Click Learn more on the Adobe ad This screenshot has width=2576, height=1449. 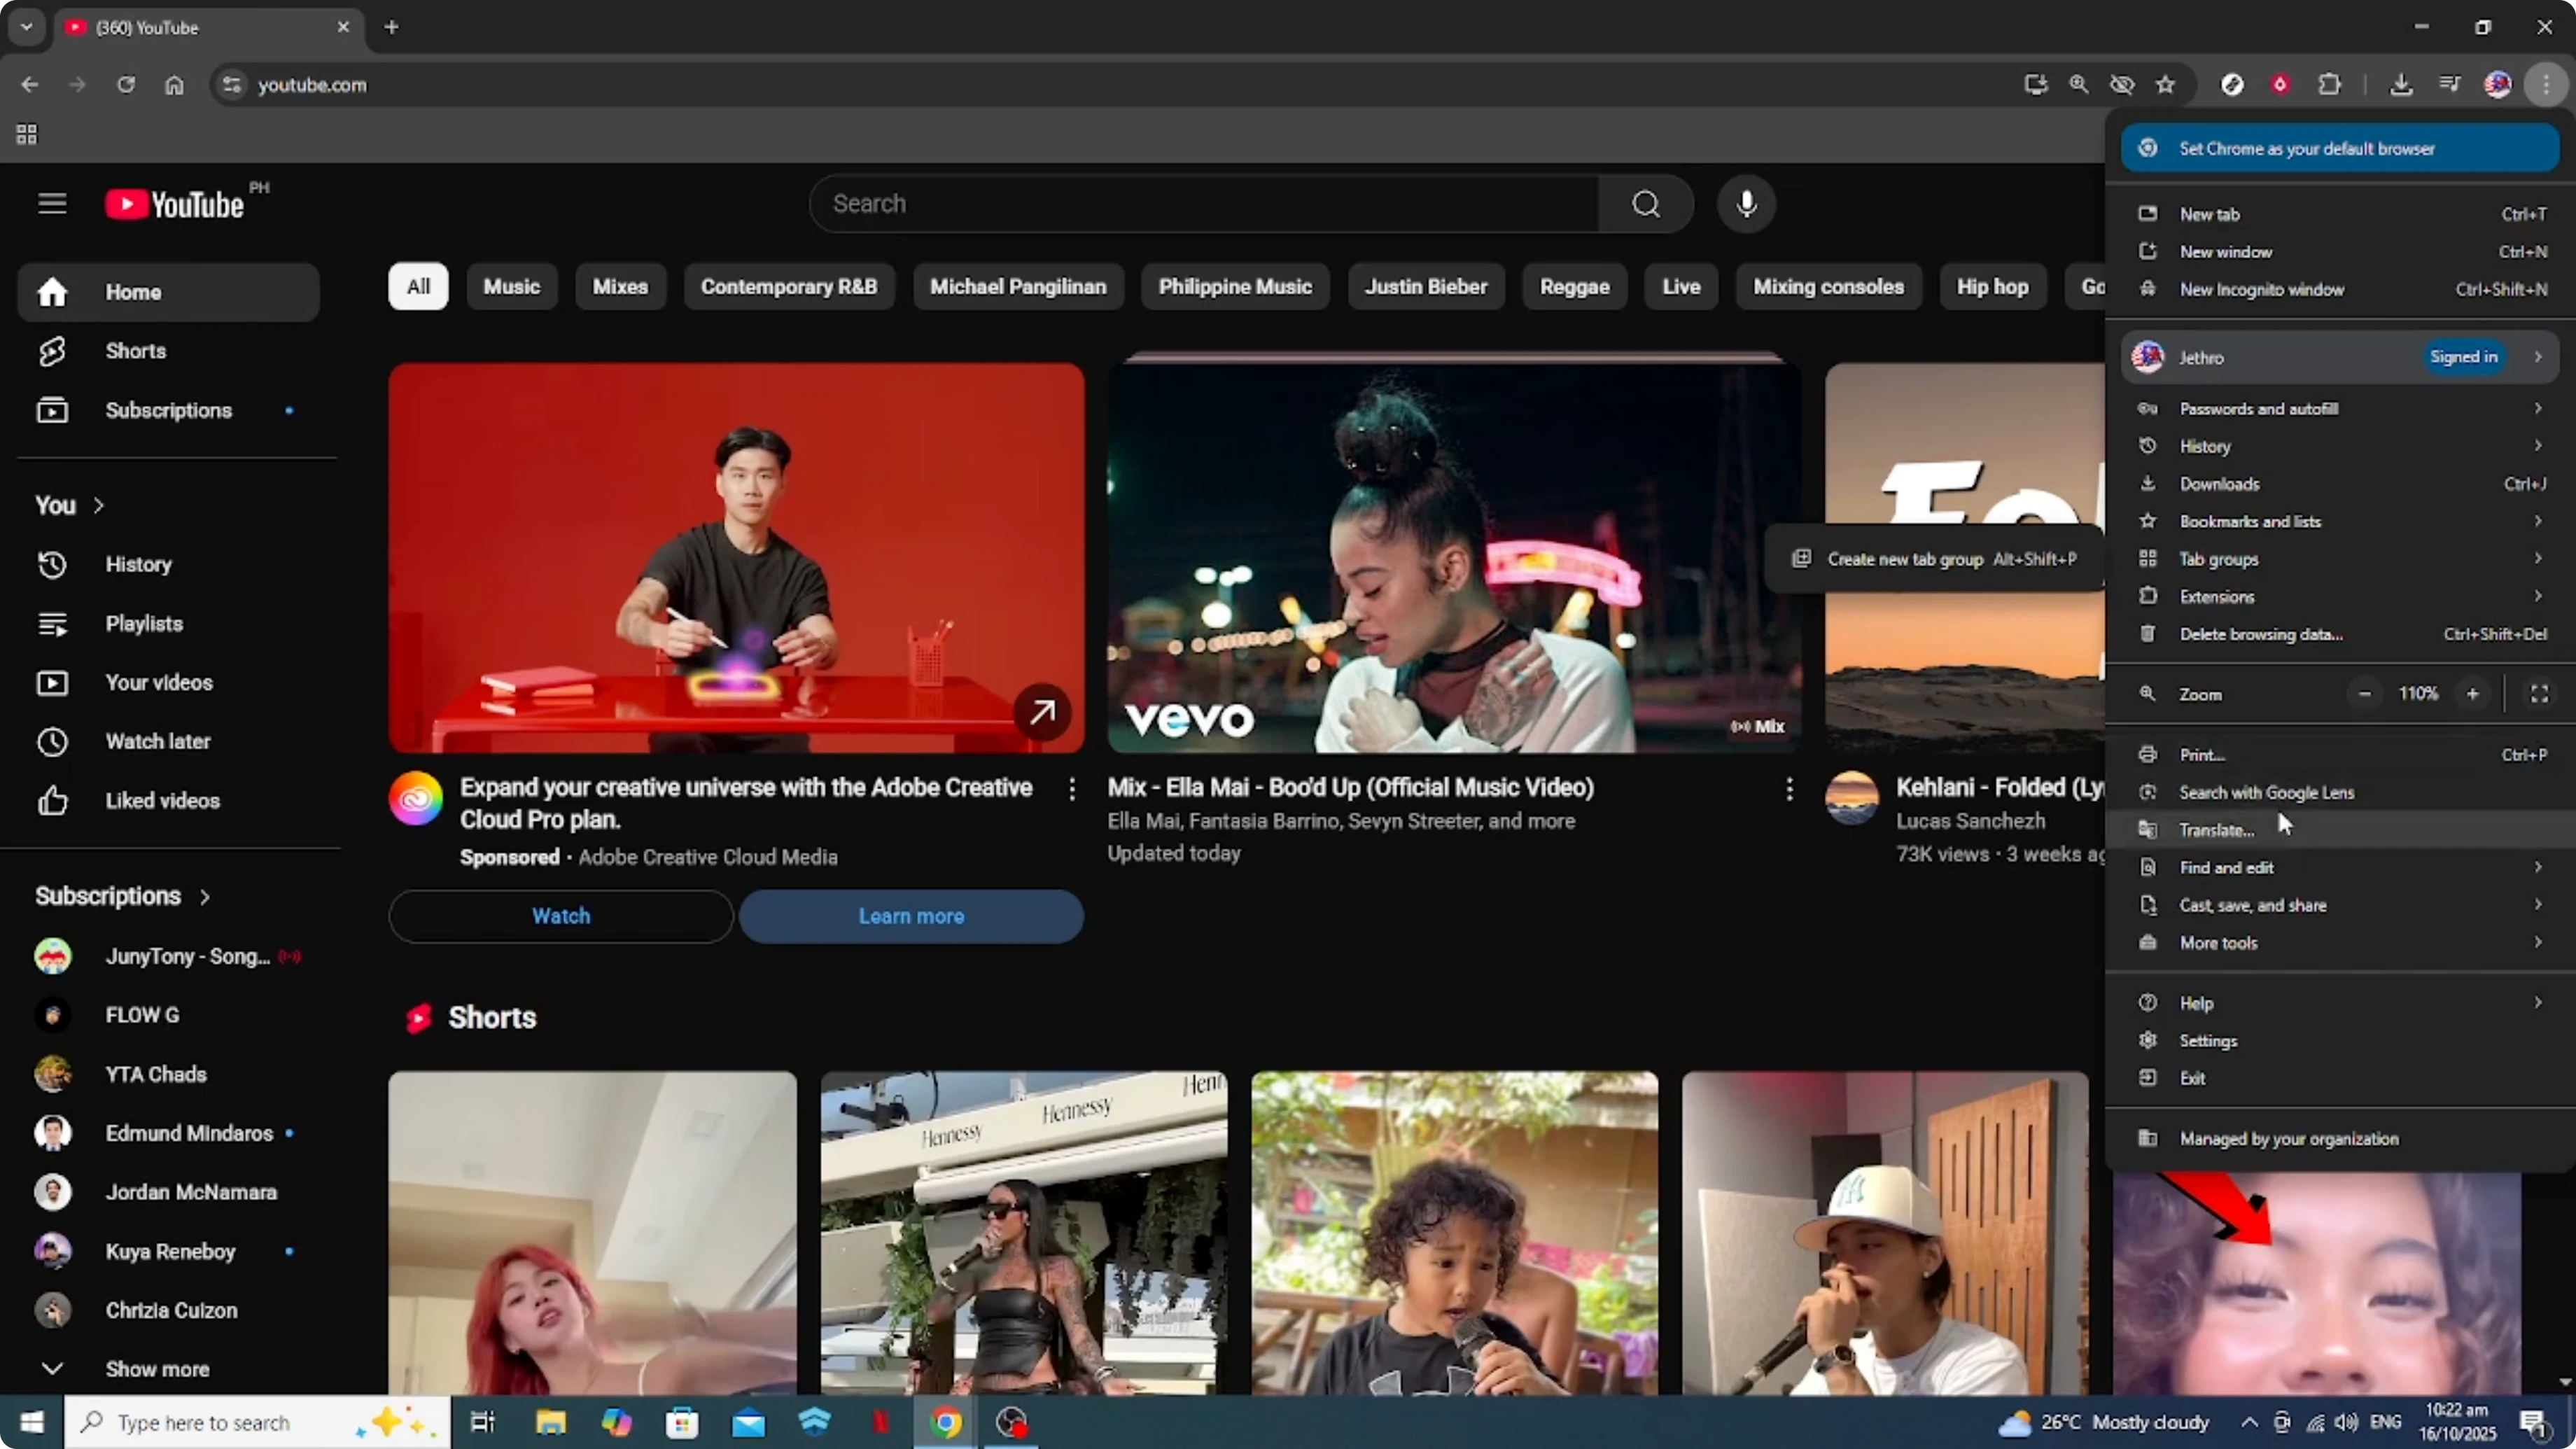[x=911, y=915]
